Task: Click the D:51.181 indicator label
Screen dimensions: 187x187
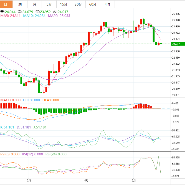Action: point(24,127)
